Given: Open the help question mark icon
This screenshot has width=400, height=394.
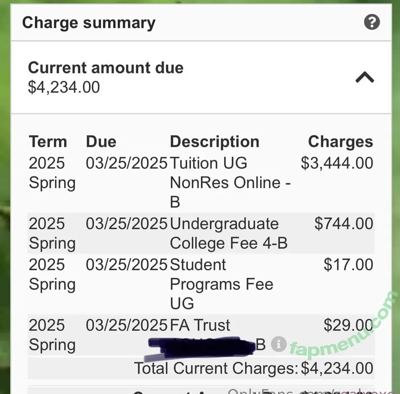Looking at the screenshot, I should pos(372,22).
